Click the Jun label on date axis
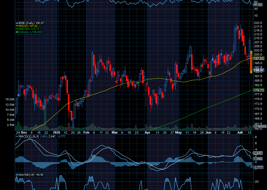267x190 pixels. [x=208, y=133]
